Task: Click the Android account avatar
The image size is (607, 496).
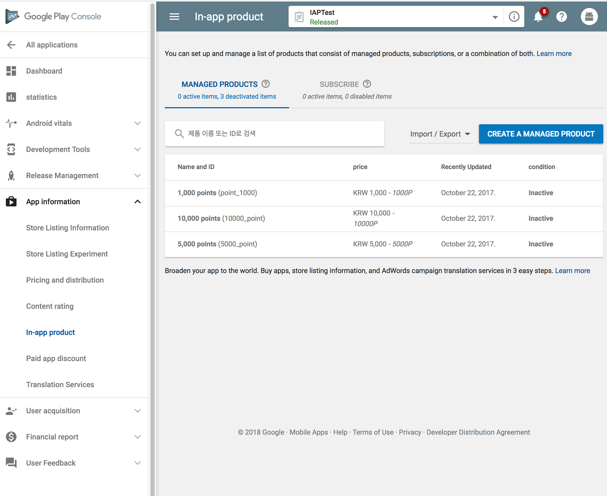Action: coord(589,17)
